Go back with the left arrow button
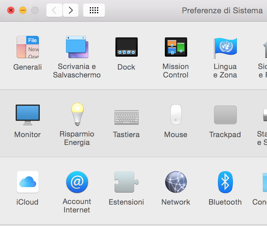 (x=54, y=10)
